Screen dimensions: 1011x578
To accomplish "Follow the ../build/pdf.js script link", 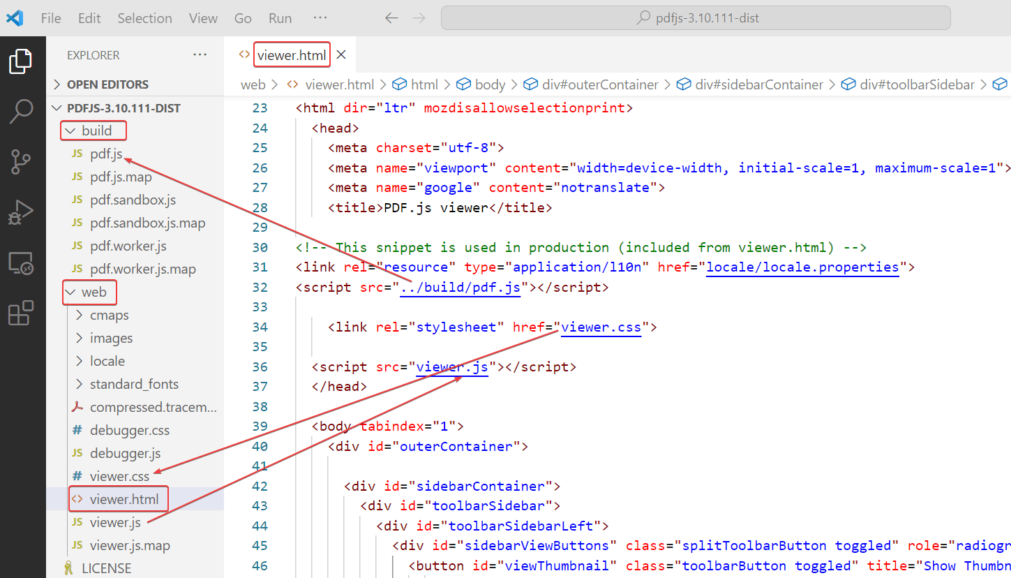I will tap(460, 287).
